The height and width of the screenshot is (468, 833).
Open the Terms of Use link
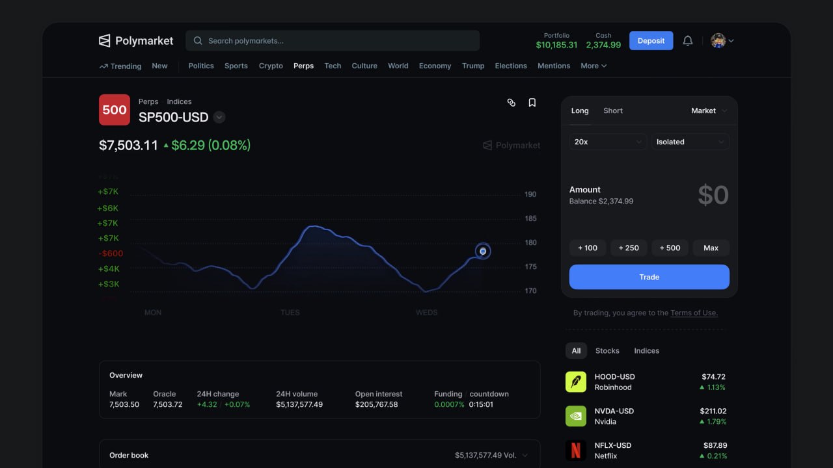(x=694, y=313)
